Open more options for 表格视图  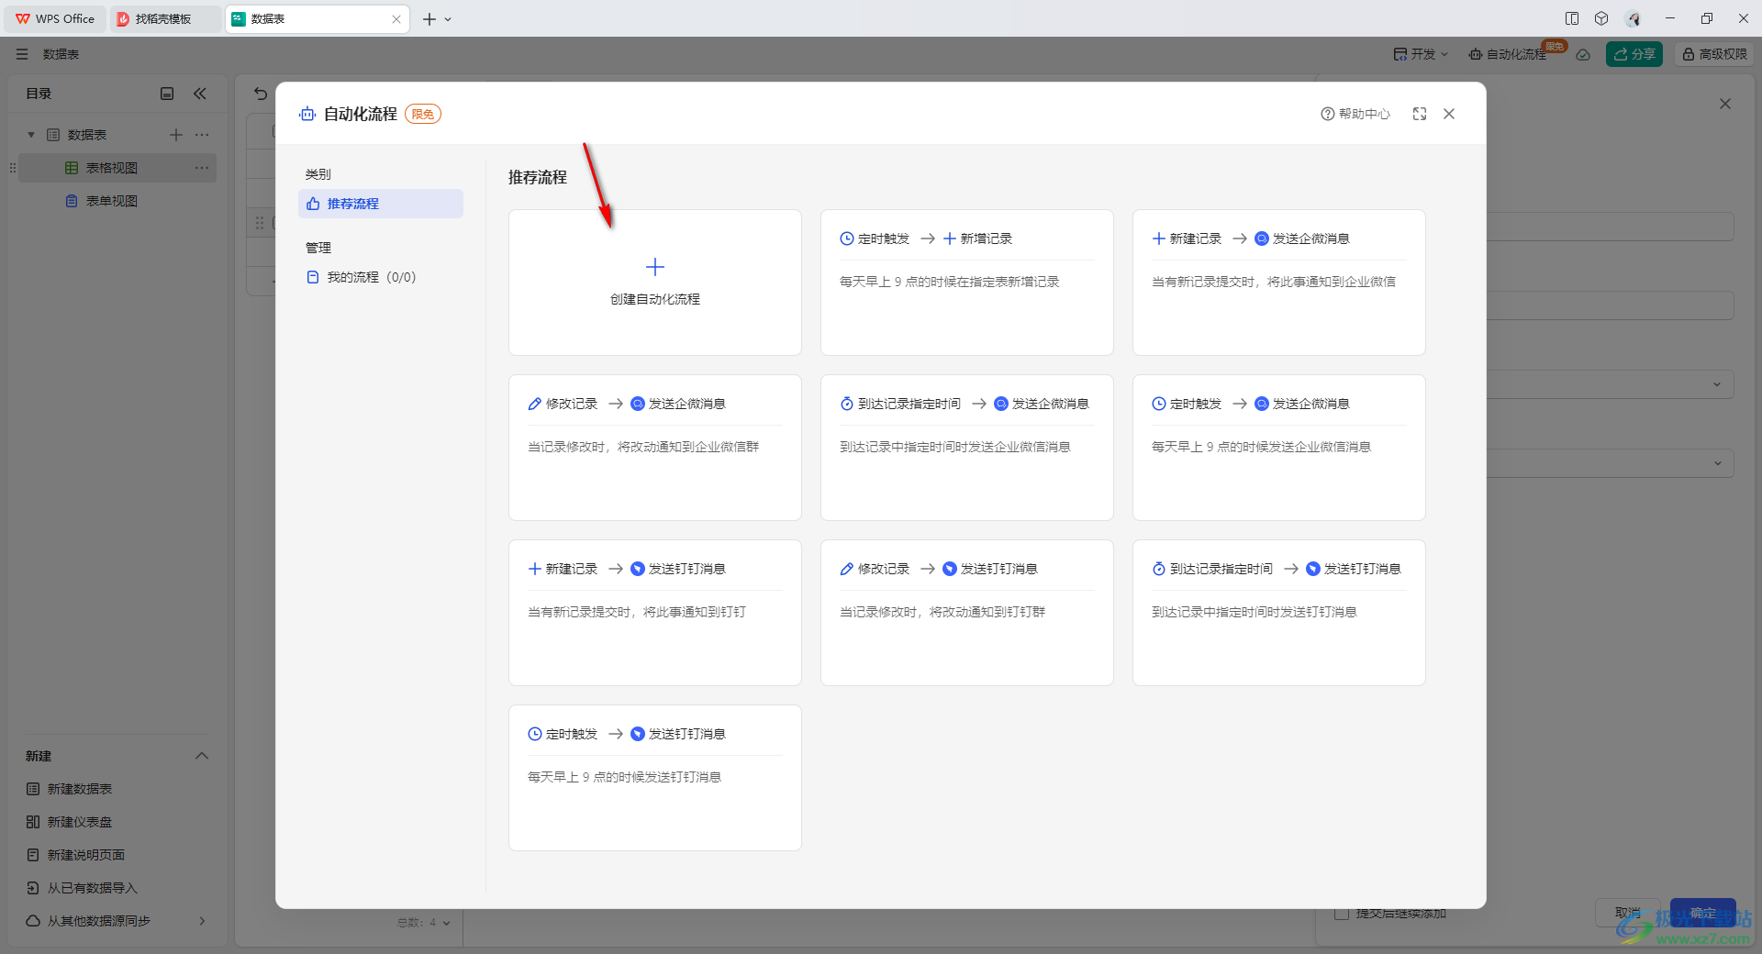coord(202,168)
